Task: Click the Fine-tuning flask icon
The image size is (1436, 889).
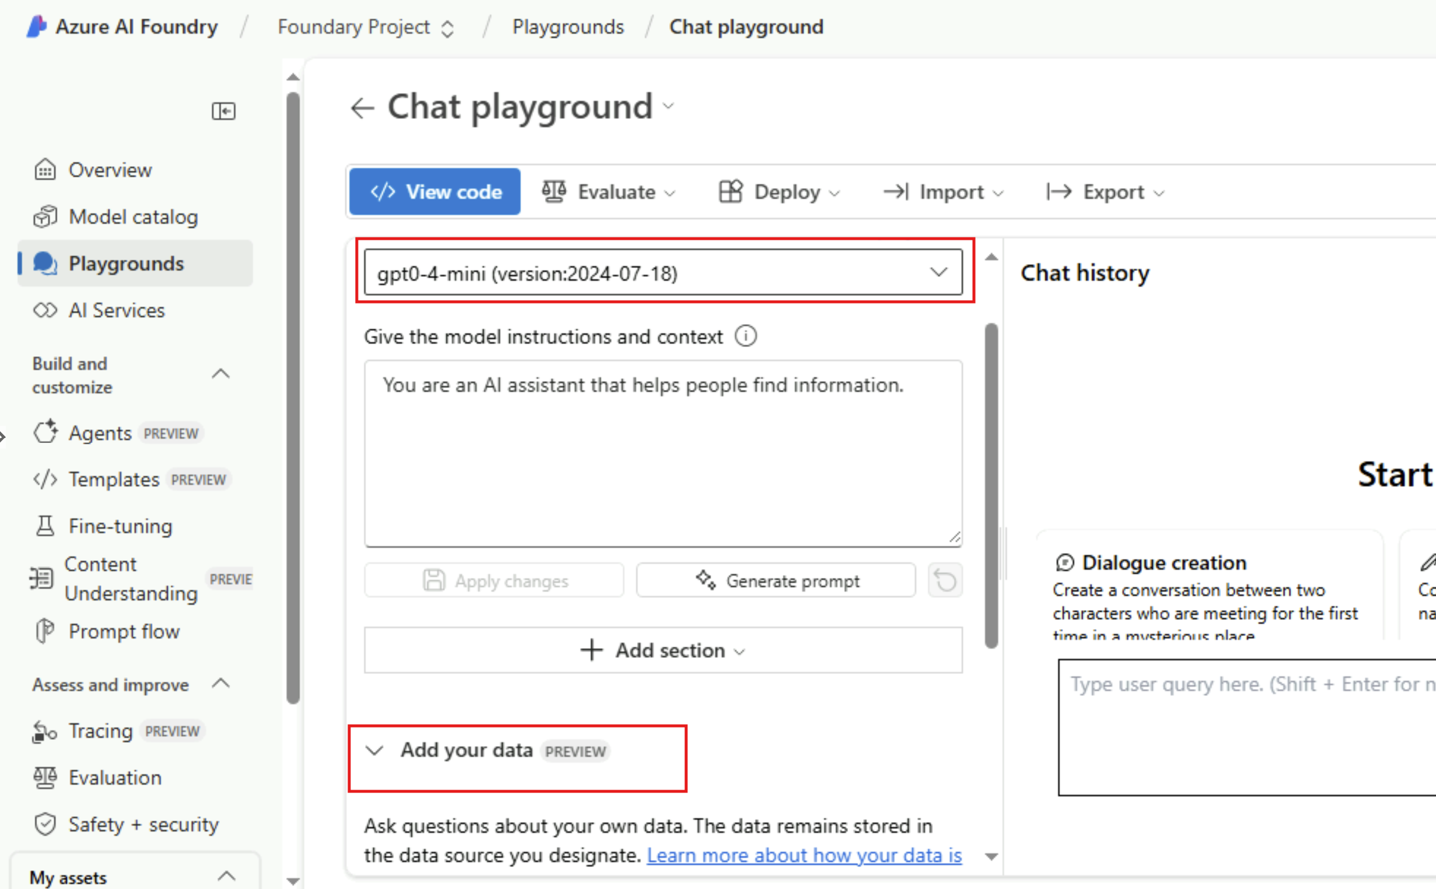Action: (45, 526)
